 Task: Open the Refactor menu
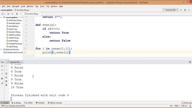pos(30,6)
